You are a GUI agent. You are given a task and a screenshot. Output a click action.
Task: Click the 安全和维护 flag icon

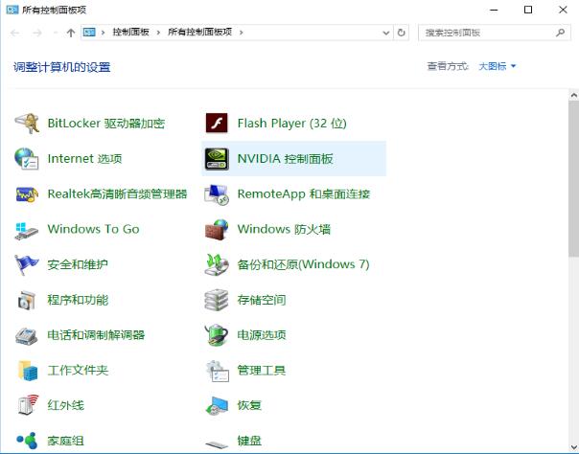click(26, 264)
